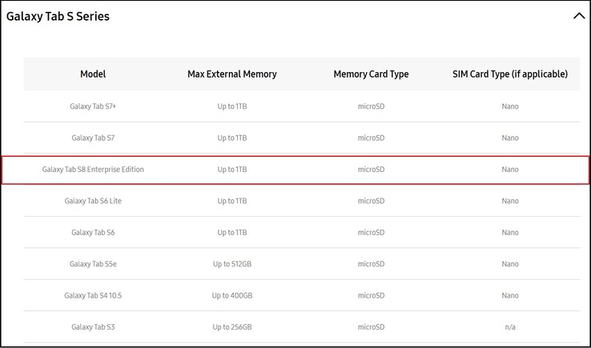Collapse the Galaxy Tab S Series section
This screenshot has width=591, height=348.
pyautogui.click(x=579, y=16)
